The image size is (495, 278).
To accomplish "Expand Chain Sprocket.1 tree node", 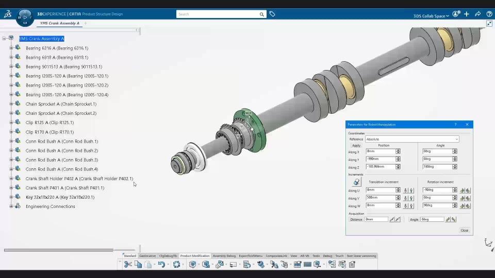I will tap(11, 103).
